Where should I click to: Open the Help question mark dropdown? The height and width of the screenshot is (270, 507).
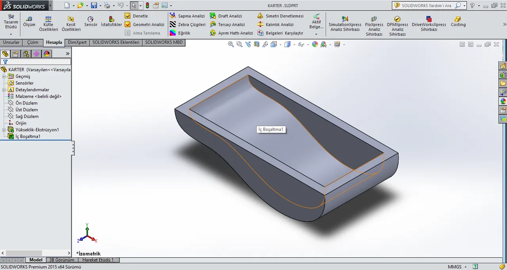tap(478, 6)
